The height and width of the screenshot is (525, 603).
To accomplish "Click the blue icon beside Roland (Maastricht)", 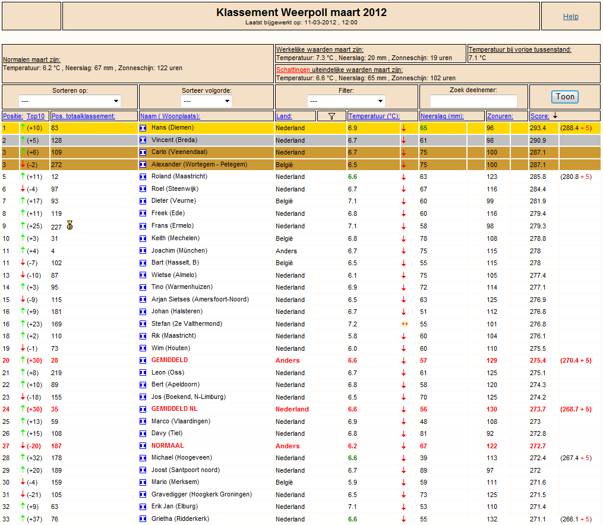I will point(143,177).
